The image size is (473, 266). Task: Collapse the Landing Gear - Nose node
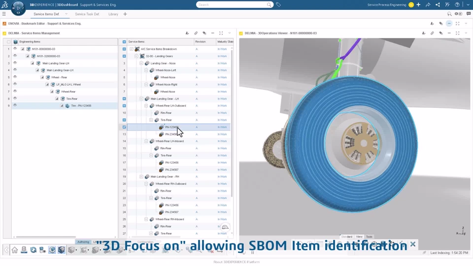[x=141, y=64]
